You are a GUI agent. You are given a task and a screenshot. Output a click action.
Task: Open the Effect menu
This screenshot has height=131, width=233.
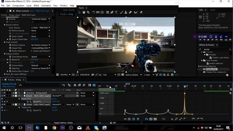pos(36,6)
